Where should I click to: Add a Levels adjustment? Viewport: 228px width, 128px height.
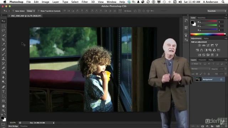204,45
